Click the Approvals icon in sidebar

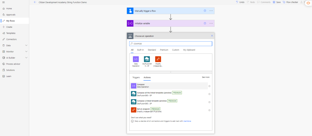pos(4,15)
